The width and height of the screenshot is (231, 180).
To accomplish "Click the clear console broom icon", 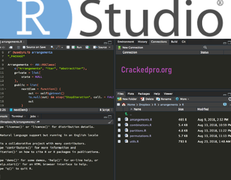I will [x=110, y=122].
